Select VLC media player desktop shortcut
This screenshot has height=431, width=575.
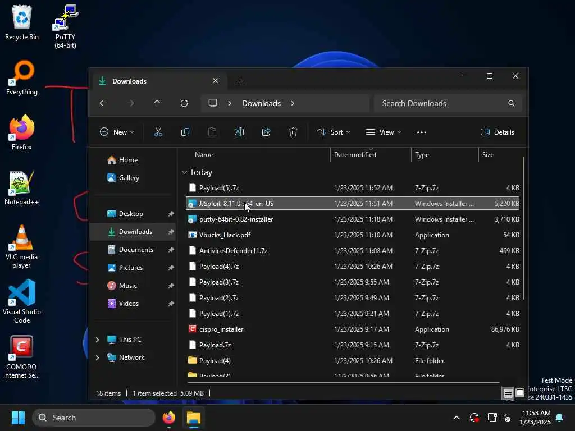coord(22,247)
